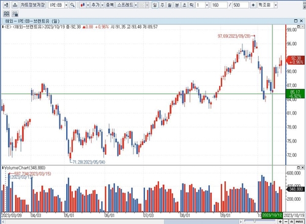
Task: Click the four-pane chart layout icon
Action: 6,14
